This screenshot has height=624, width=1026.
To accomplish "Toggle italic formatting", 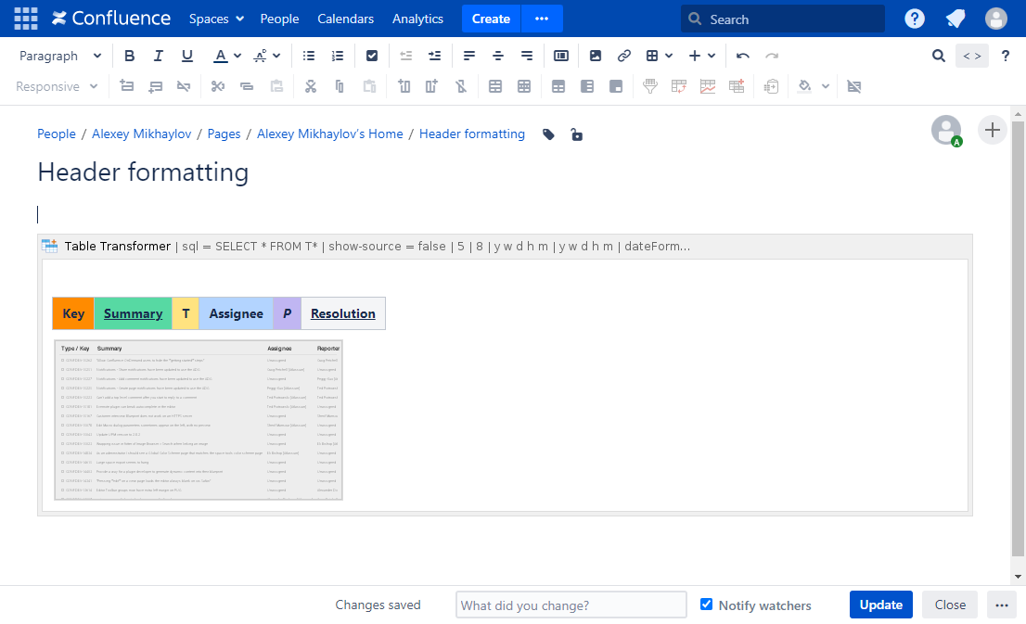I will pyautogui.click(x=159, y=57).
